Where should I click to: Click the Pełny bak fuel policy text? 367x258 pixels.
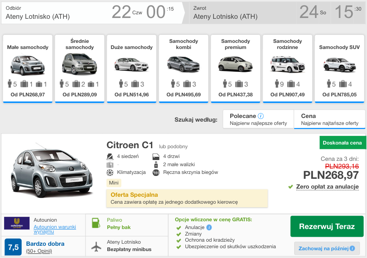point(119,227)
